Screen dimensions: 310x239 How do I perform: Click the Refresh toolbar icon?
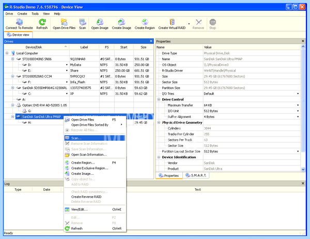pos(42,24)
